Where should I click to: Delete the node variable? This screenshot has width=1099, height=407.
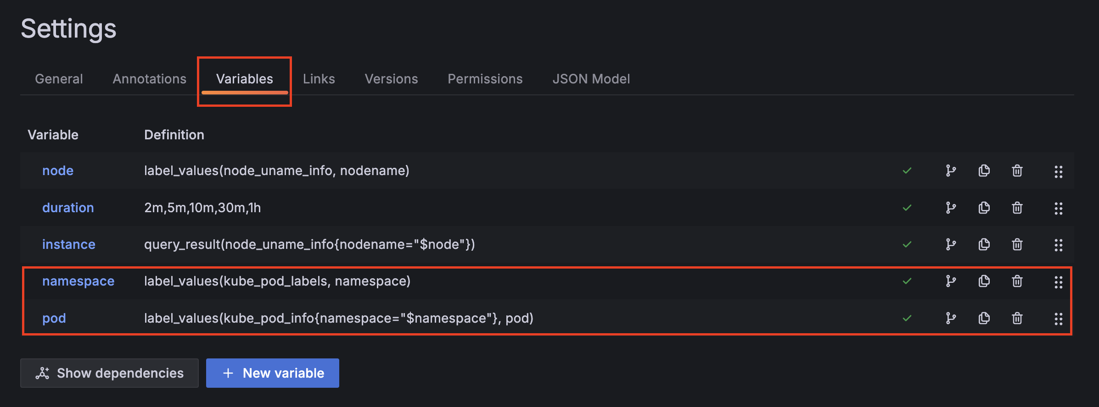point(1017,171)
